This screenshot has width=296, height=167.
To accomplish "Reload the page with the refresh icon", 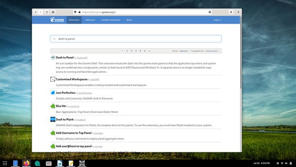I will tap(47, 12).
